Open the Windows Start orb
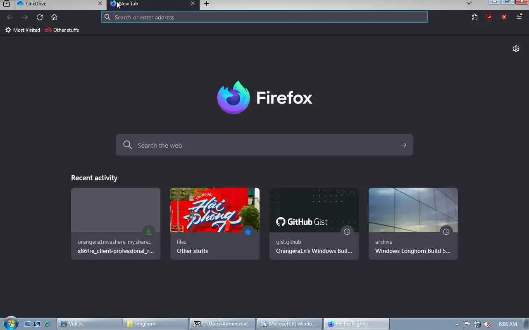 click(x=11, y=323)
